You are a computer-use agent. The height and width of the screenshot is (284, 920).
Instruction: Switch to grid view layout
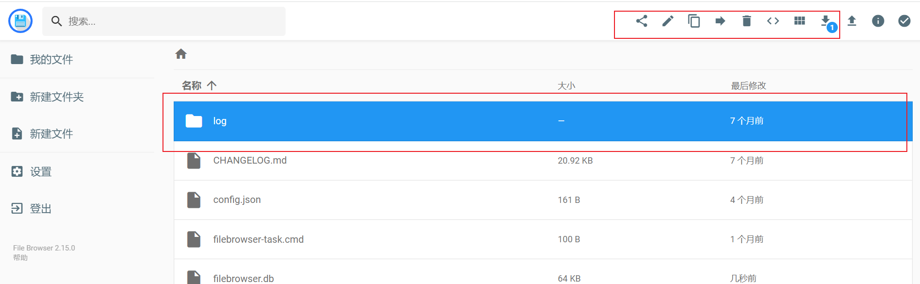798,21
